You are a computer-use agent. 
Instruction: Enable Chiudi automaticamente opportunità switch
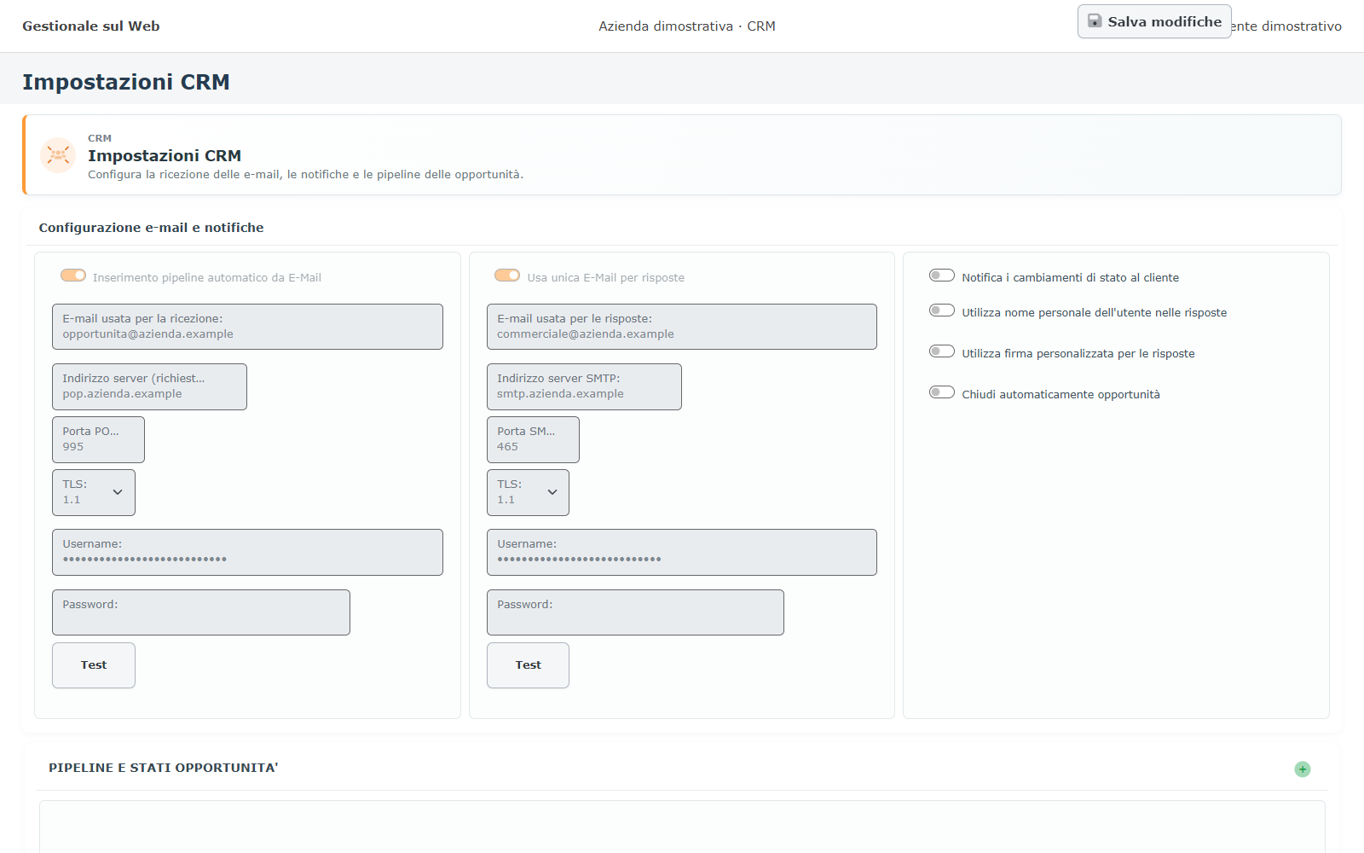(x=941, y=392)
